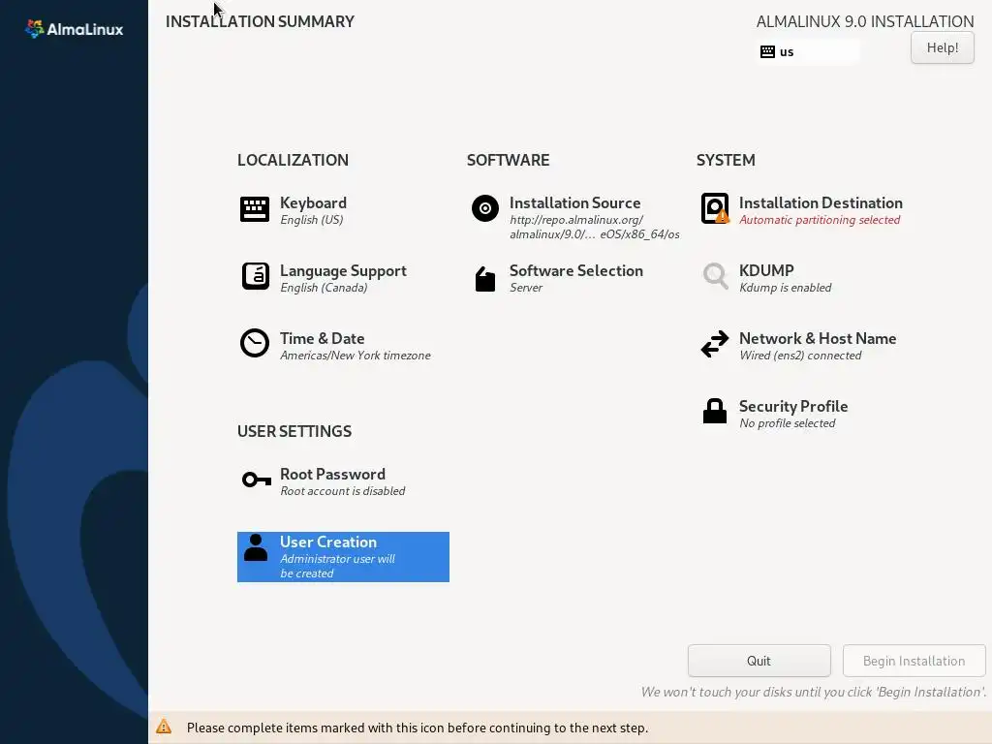
Task: Click 'Automatic partitioning selected' warning text
Action: click(820, 220)
